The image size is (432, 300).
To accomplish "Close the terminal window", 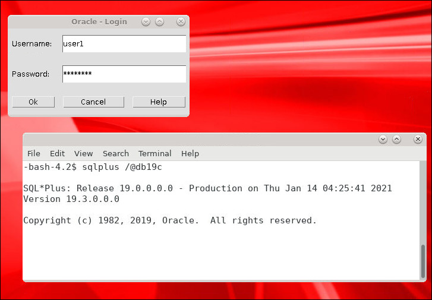I will (x=418, y=140).
